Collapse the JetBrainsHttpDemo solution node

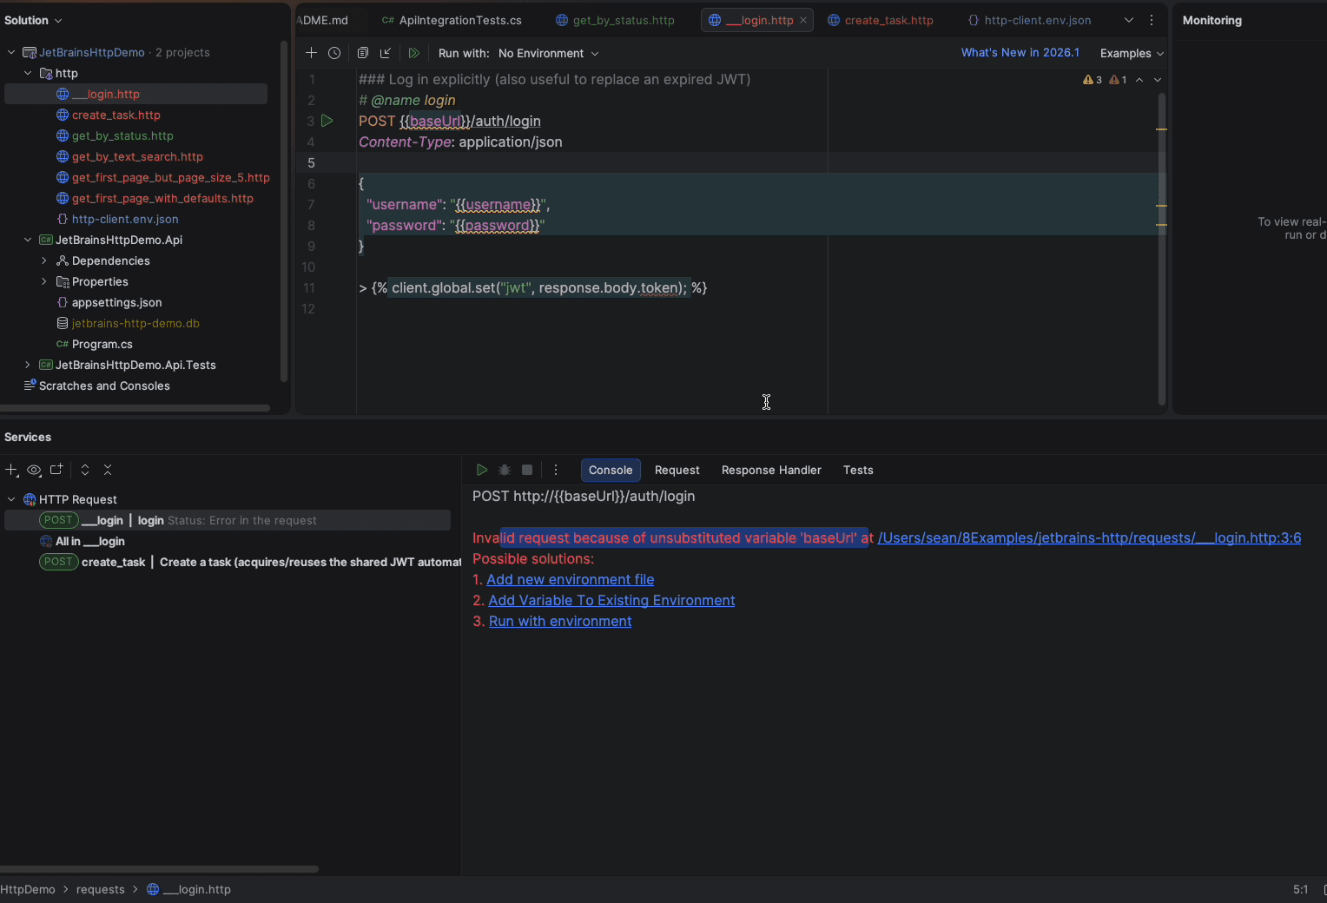point(11,52)
